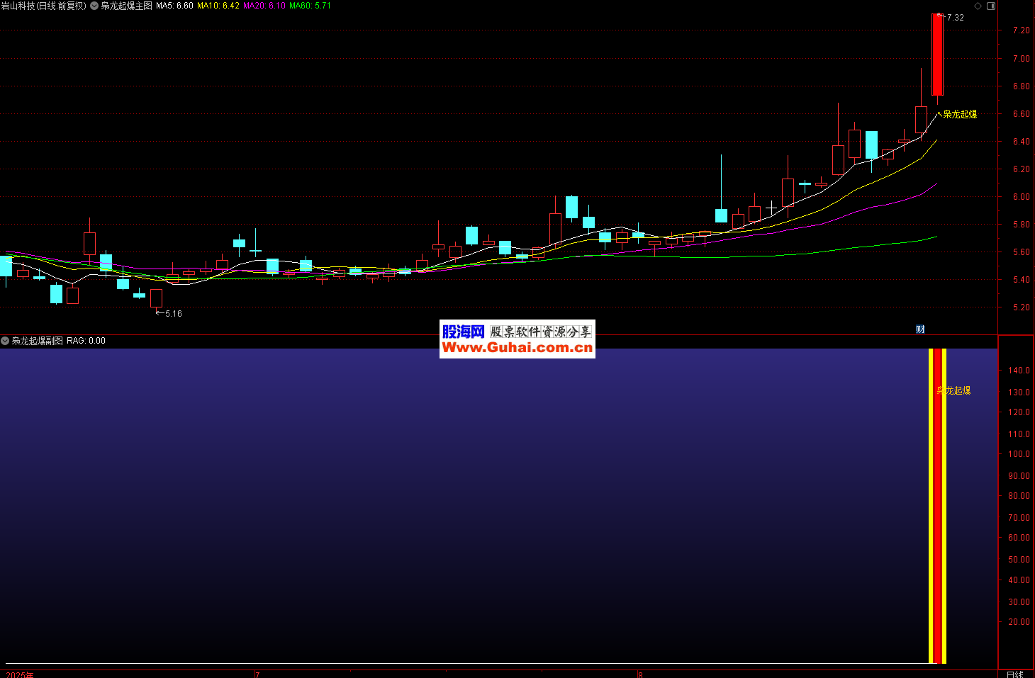Open the dropdown arrow beside 枭龙起爆主图

94,6
